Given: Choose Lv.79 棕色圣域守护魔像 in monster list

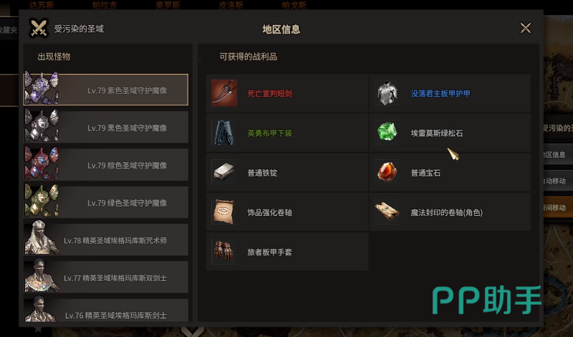Looking at the screenshot, I should [106, 165].
